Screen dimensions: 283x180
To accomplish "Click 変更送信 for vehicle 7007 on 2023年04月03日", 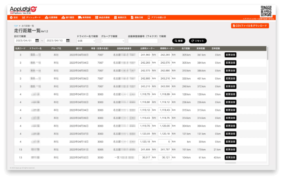I will 230,55.
